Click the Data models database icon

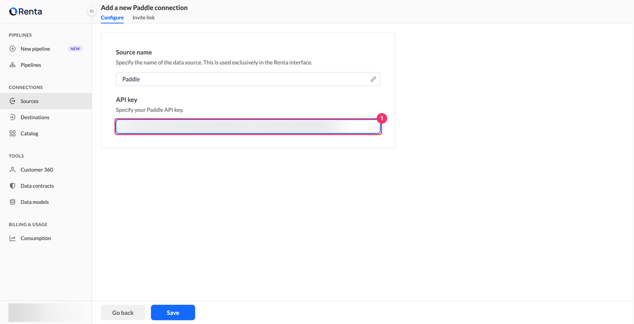point(12,202)
